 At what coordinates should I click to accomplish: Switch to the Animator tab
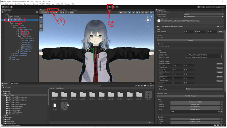74,10
